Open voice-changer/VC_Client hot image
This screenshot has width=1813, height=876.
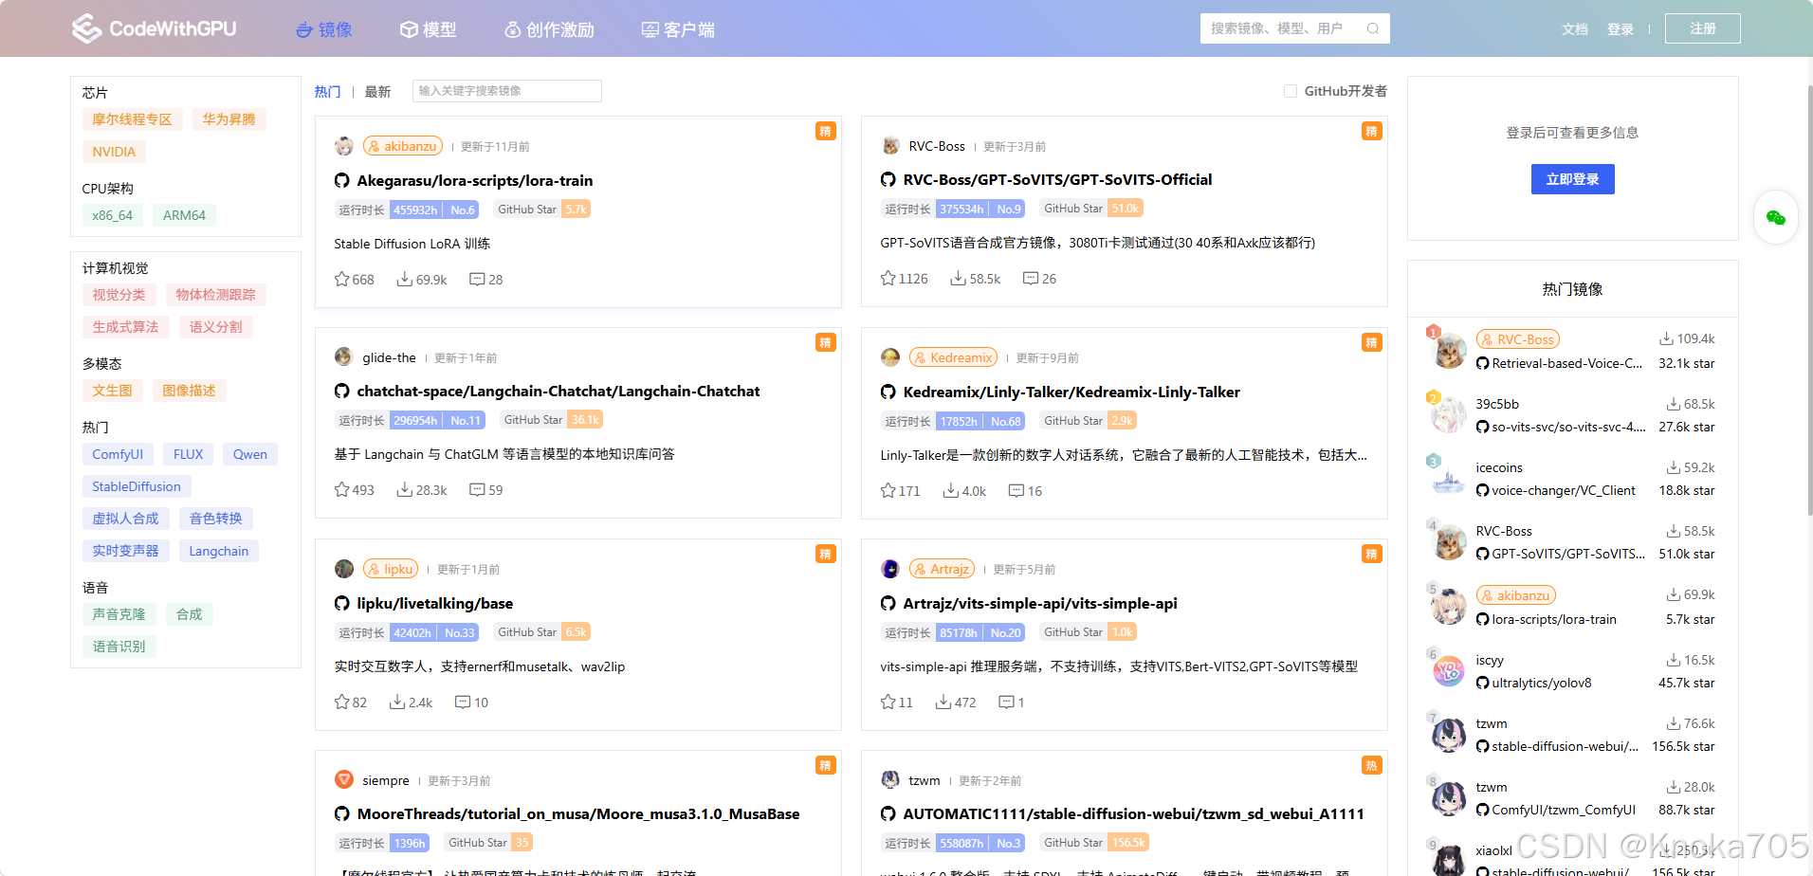point(1563,490)
